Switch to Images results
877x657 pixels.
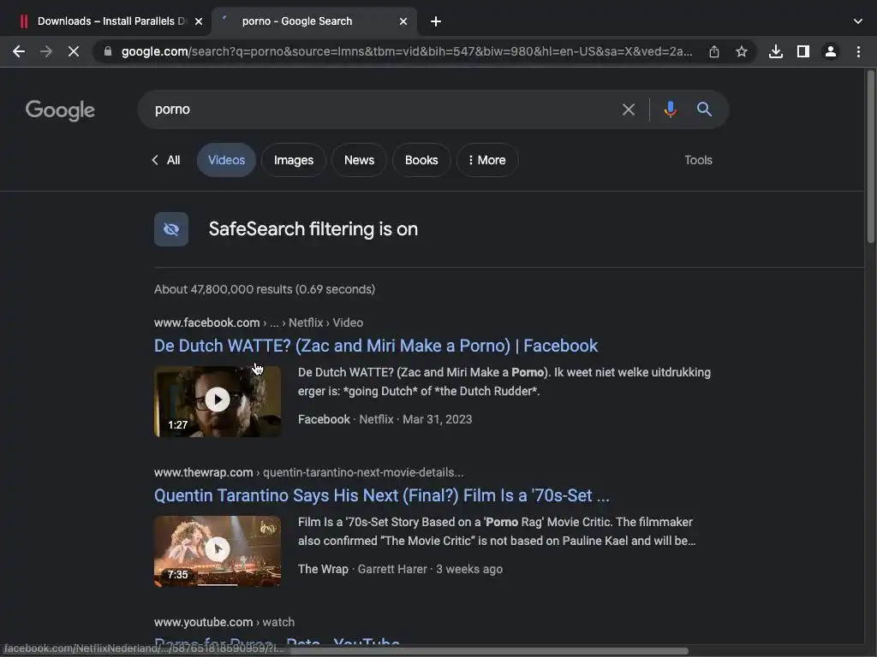pos(294,160)
